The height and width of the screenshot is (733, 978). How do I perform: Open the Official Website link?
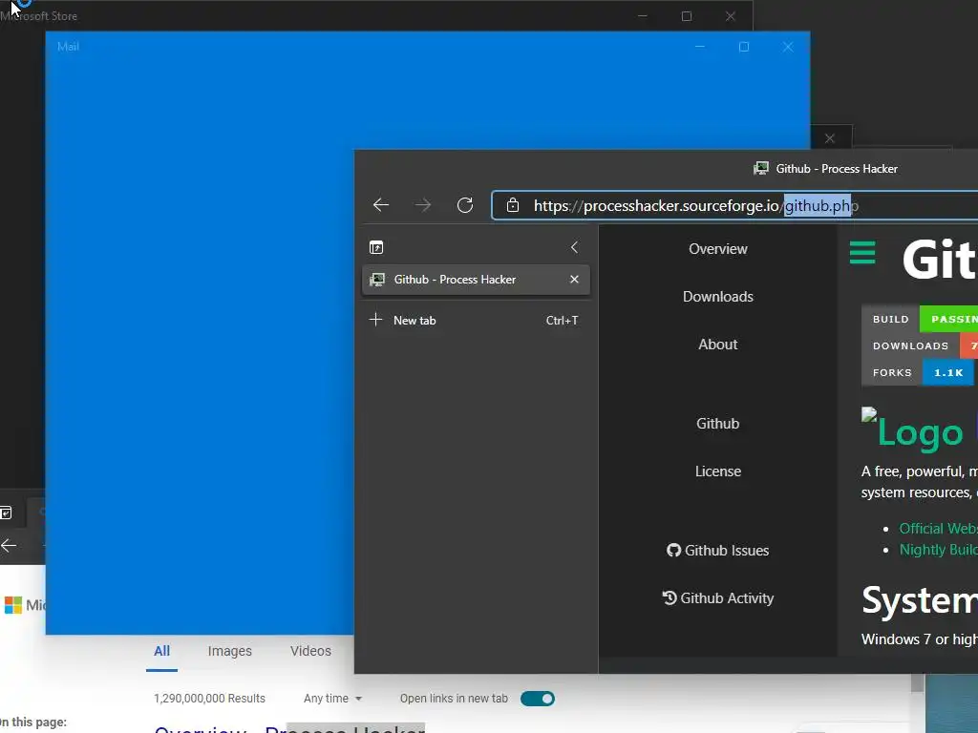(x=938, y=529)
